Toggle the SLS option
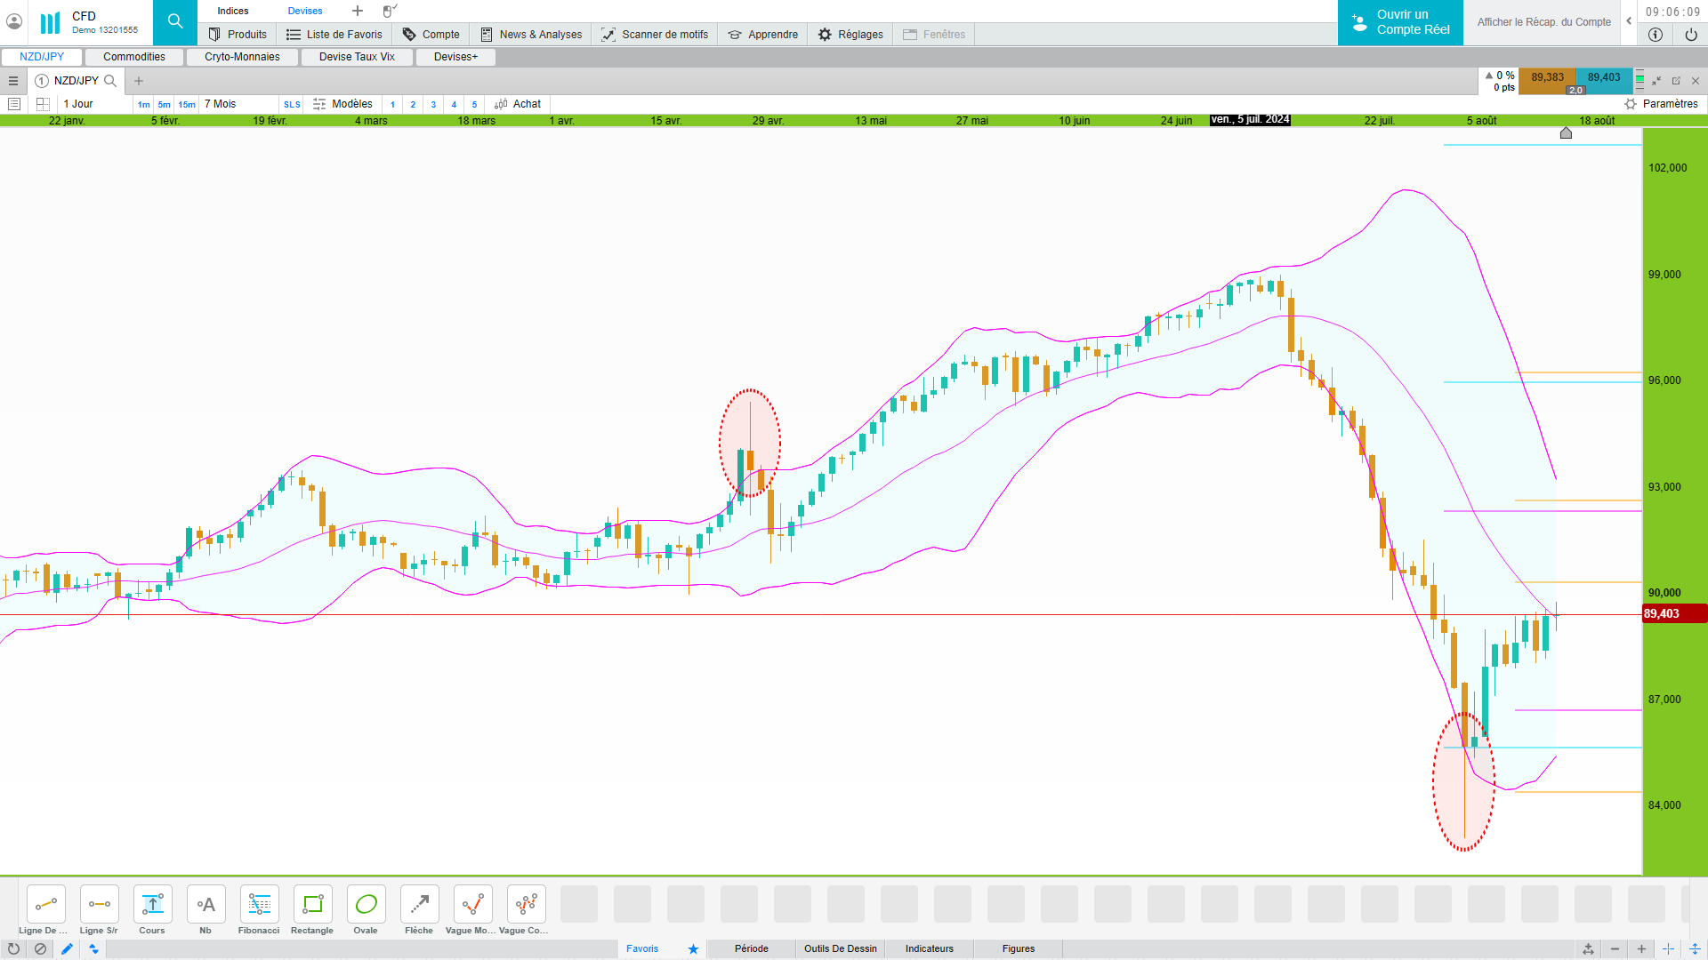1708x960 pixels. [292, 105]
